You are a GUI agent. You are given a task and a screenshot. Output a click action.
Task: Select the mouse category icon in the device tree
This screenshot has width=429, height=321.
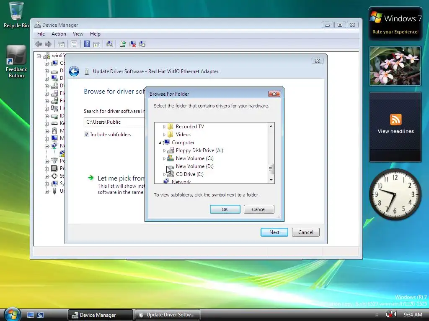point(54,130)
